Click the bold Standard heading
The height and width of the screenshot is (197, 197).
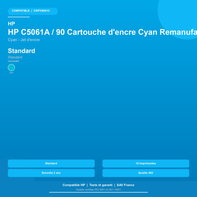(x=21, y=51)
